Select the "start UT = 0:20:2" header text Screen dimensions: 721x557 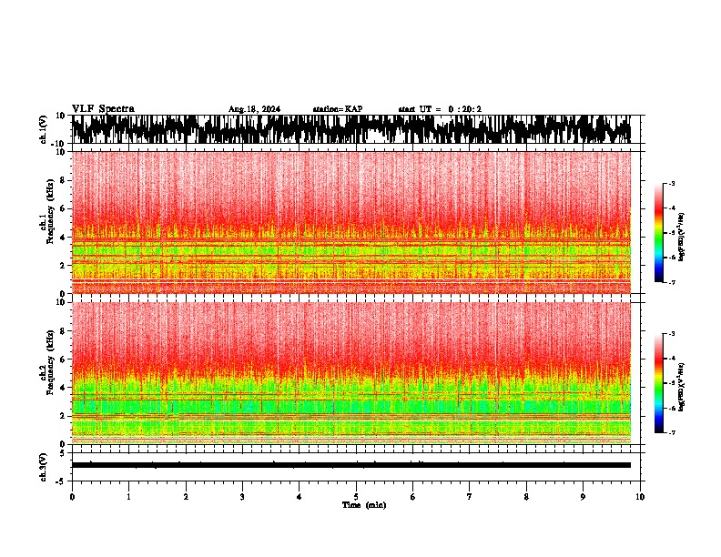coord(440,109)
